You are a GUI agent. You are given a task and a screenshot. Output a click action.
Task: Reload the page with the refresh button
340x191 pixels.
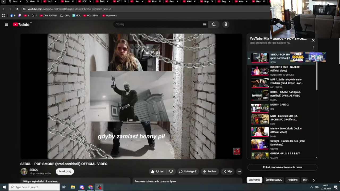click(16, 9)
